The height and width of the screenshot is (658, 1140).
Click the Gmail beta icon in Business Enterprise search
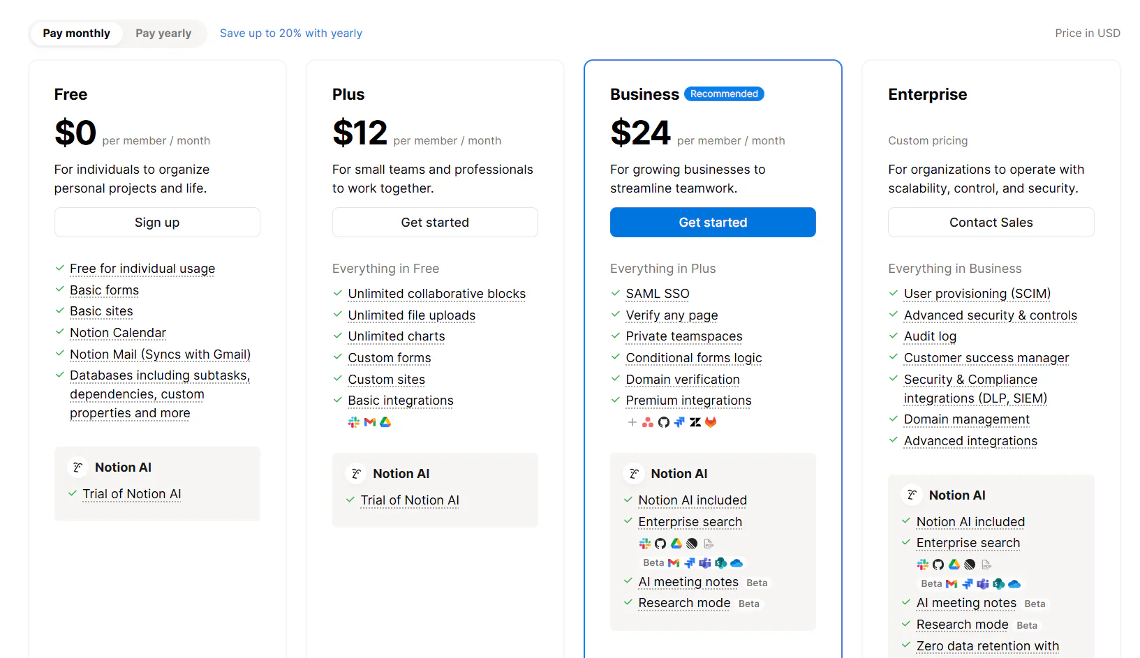674,563
